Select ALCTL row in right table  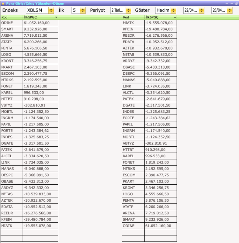(x=149, y=93)
